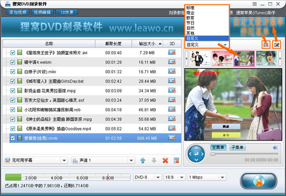Click film icon beside 碟中谍4.webm

[19, 62]
